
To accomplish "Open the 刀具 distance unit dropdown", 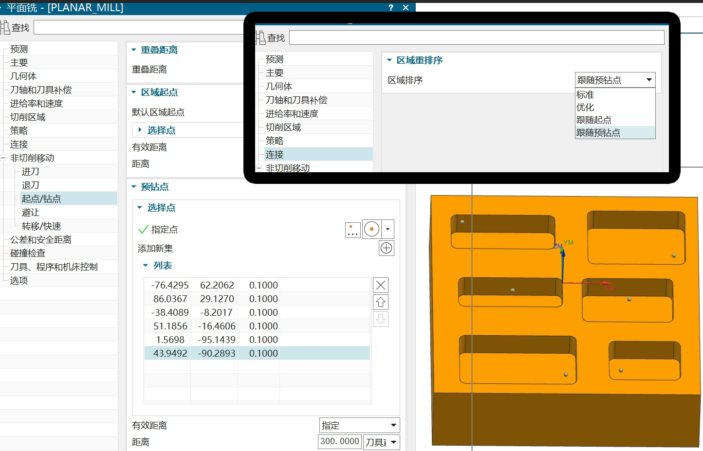I will point(382,442).
